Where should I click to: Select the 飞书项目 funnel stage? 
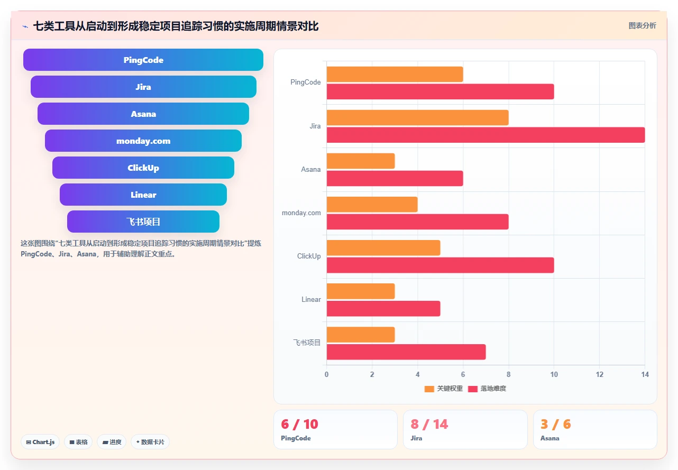pyautogui.click(x=143, y=222)
